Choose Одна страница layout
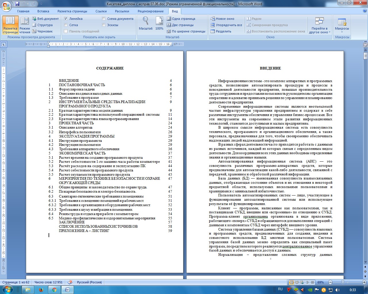 [181, 19]
